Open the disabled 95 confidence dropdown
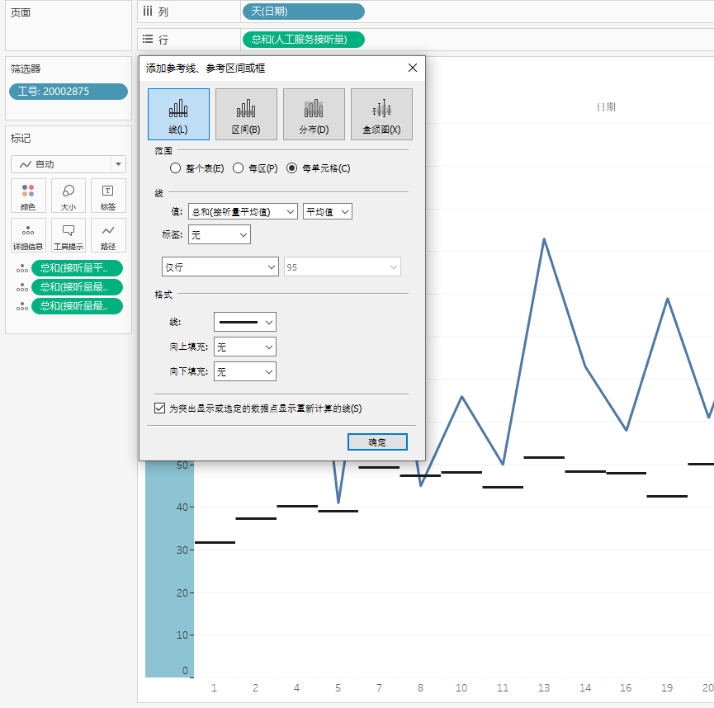Image resolution: width=714 pixels, height=708 pixels. click(x=343, y=267)
